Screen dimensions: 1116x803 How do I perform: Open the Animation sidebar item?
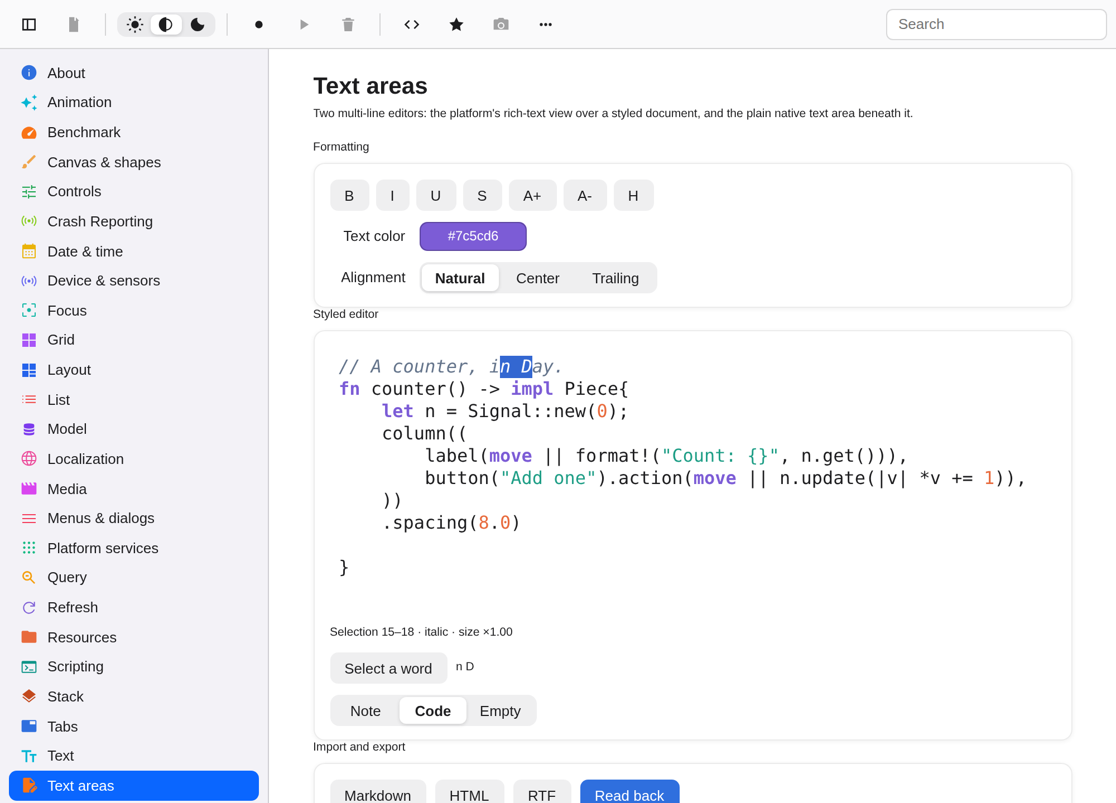click(x=134, y=103)
